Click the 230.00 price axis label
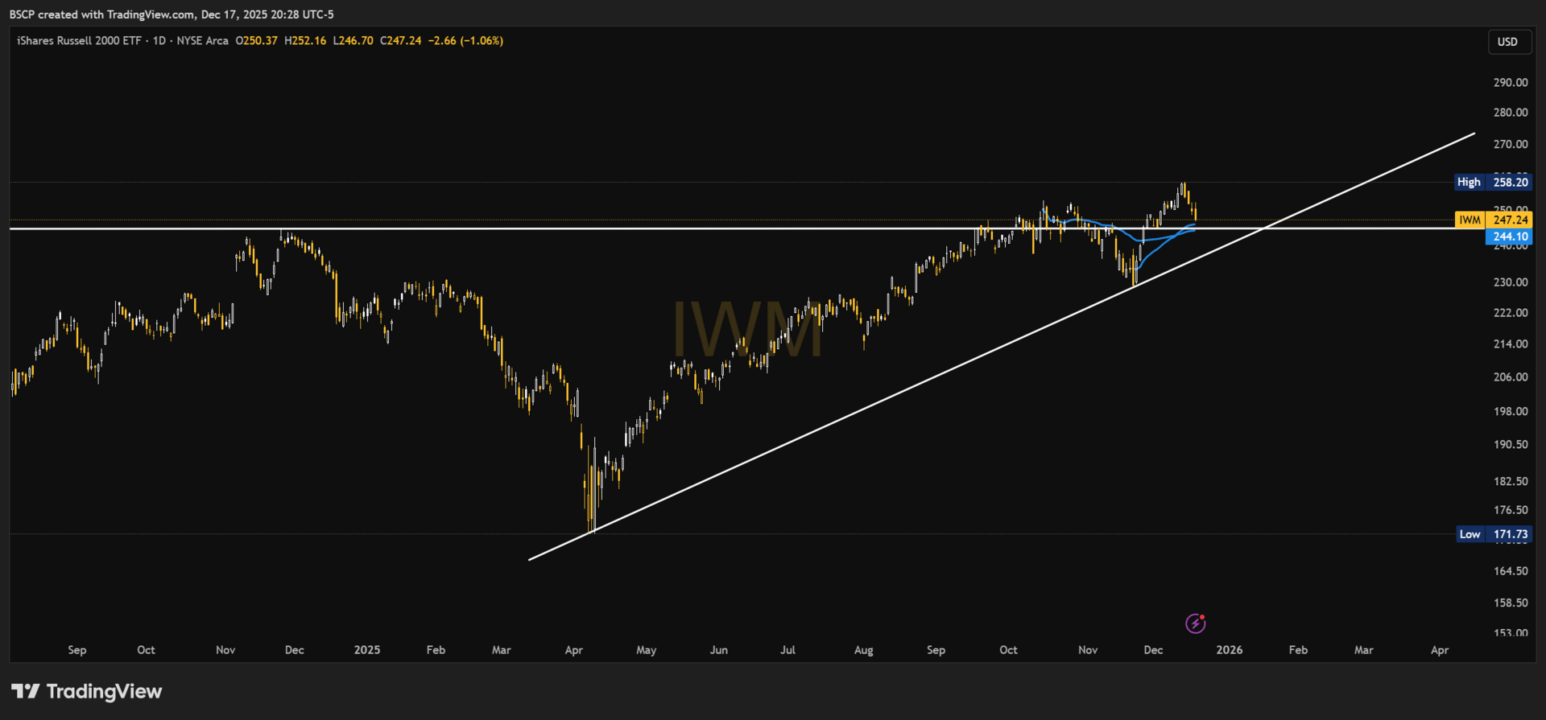 pos(1511,282)
